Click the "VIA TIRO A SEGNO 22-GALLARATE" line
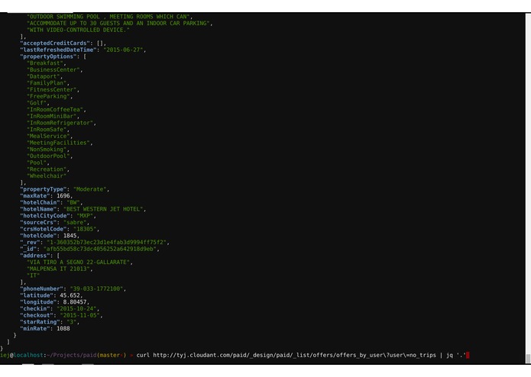Viewport: 531px width, 377px height. click(x=78, y=262)
